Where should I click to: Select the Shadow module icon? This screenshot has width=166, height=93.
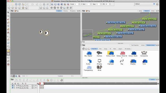[133, 61]
